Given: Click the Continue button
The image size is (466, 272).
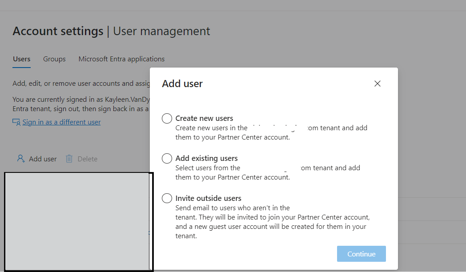Looking at the screenshot, I should tap(361, 253).
